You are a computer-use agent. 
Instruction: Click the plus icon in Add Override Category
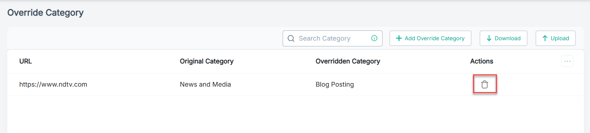(399, 38)
